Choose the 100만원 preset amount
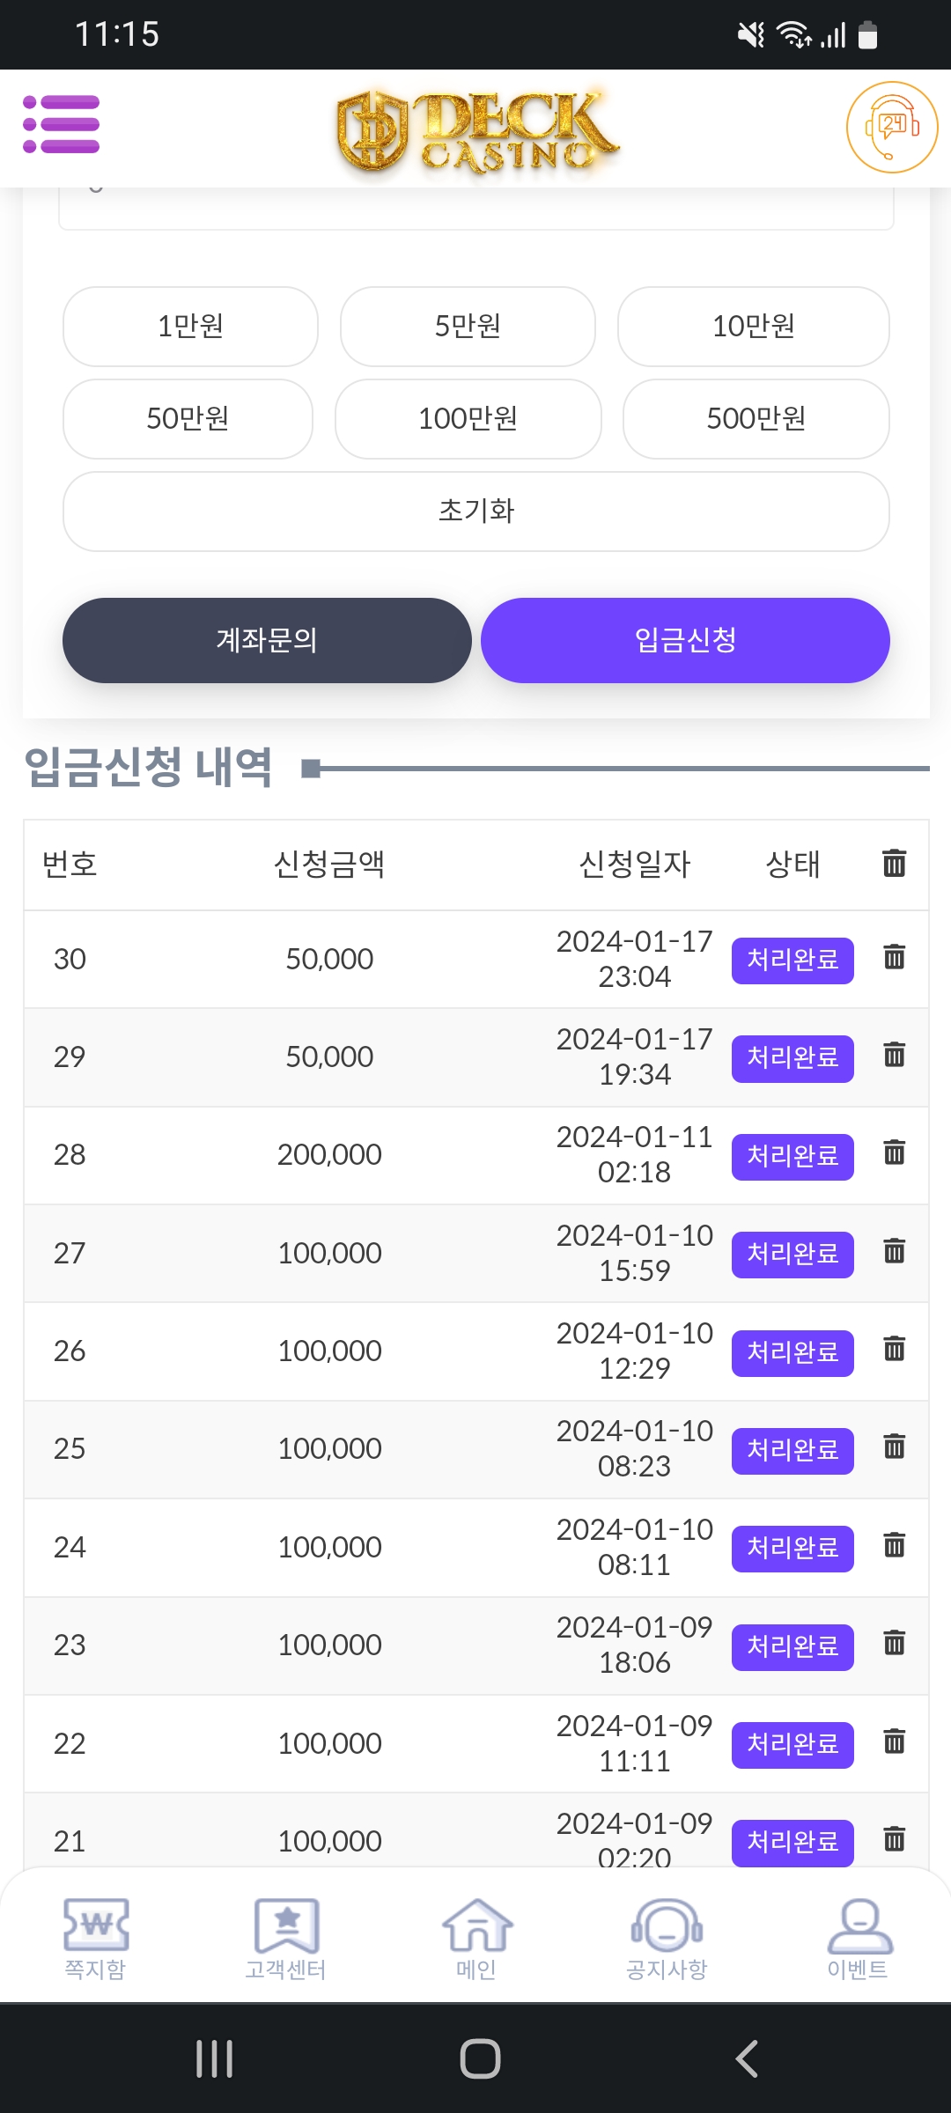The width and height of the screenshot is (951, 2113). [x=468, y=418]
